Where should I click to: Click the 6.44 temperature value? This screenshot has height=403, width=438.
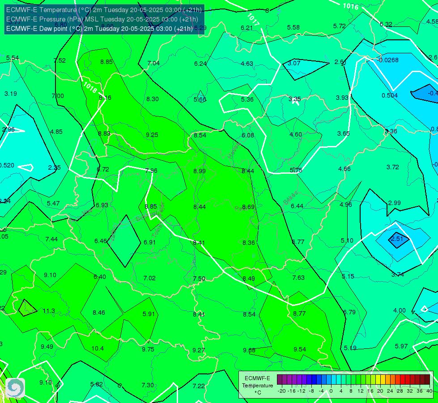point(297,206)
